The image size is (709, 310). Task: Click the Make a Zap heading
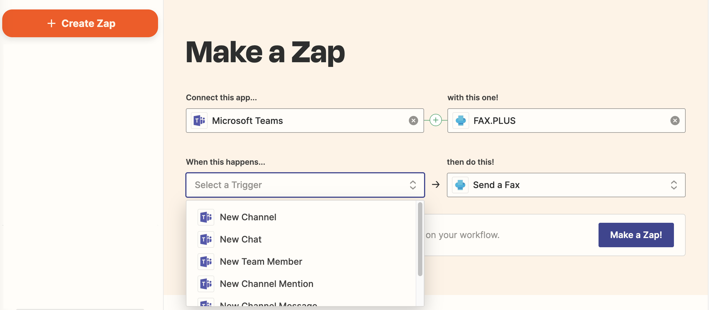pos(265,53)
